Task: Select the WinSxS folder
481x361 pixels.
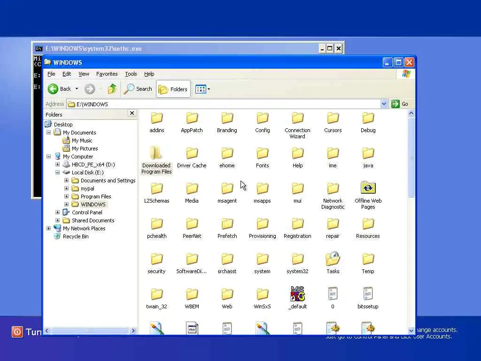Action: click(262, 298)
